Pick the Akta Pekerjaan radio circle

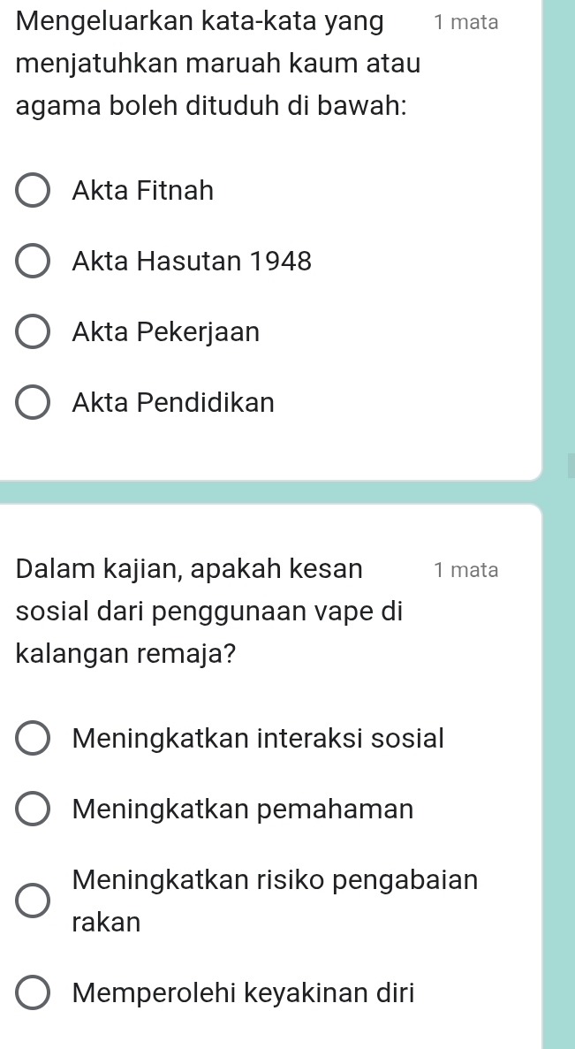[33, 333]
